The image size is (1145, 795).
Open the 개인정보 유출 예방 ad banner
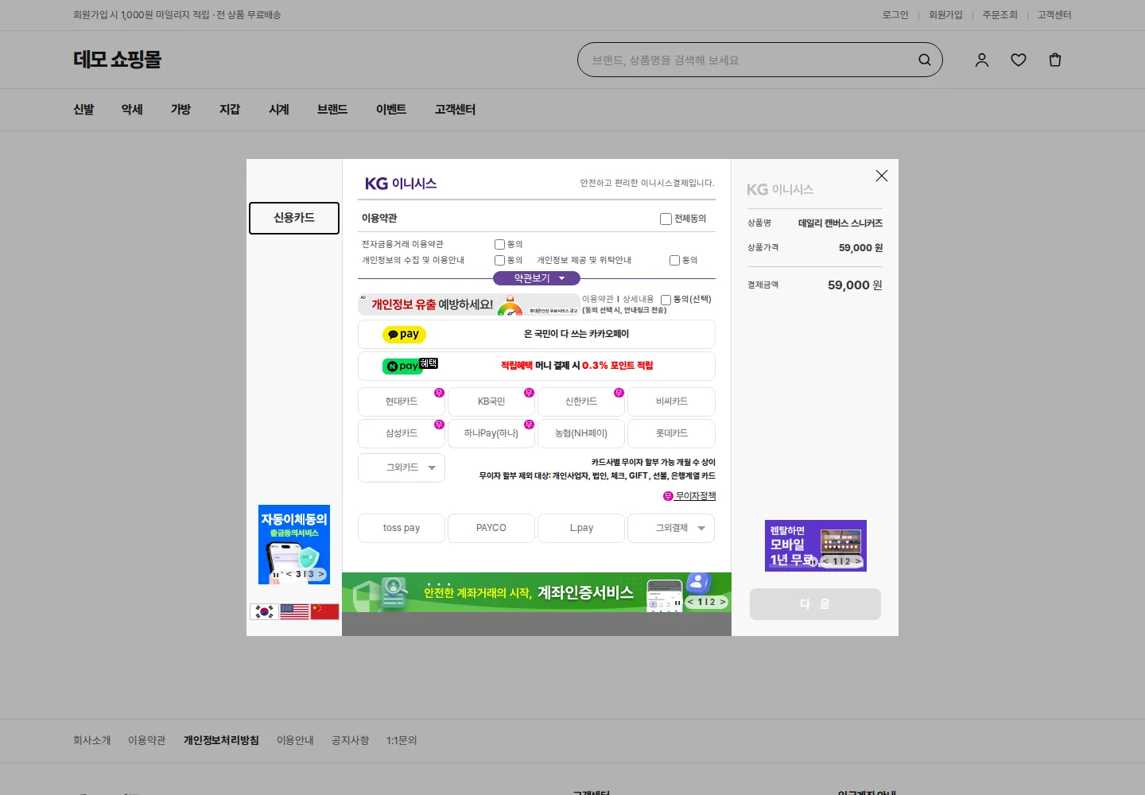[x=469, y=304]
